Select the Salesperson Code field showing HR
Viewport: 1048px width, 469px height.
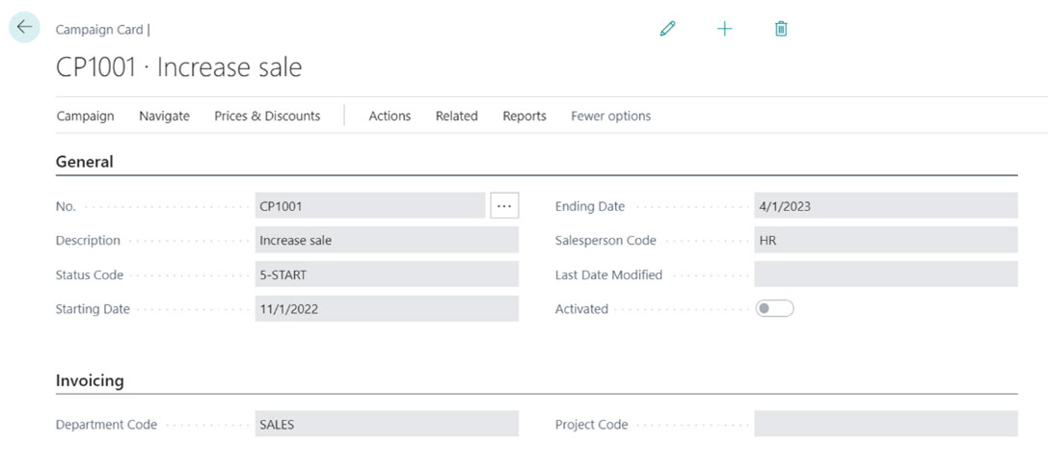tap(885, 241)
